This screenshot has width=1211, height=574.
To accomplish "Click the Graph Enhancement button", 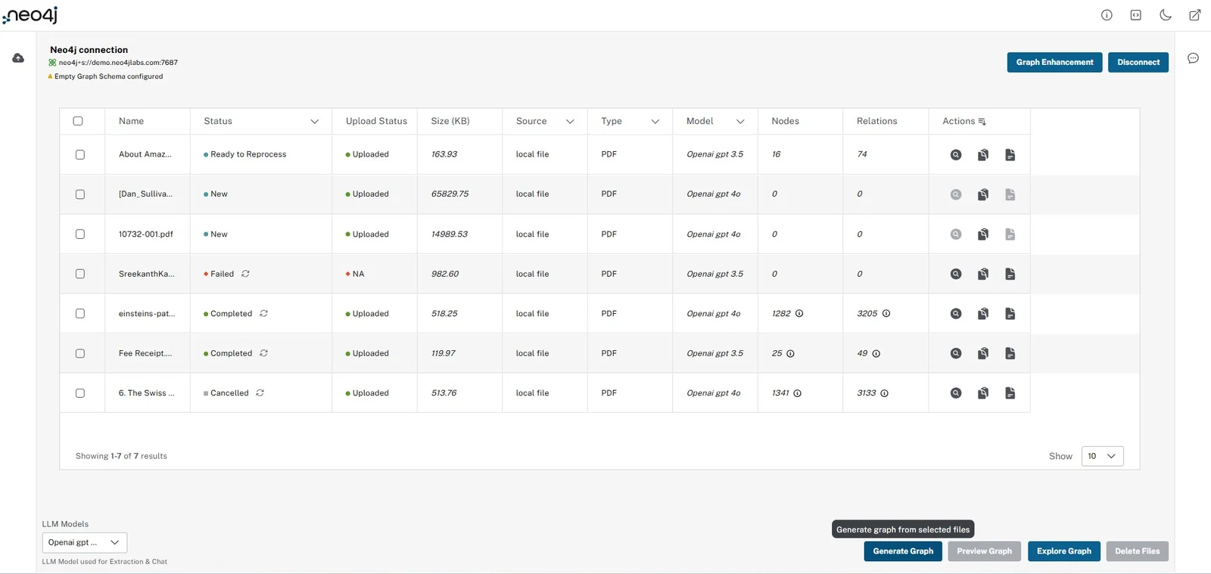I will point(1054,62).
